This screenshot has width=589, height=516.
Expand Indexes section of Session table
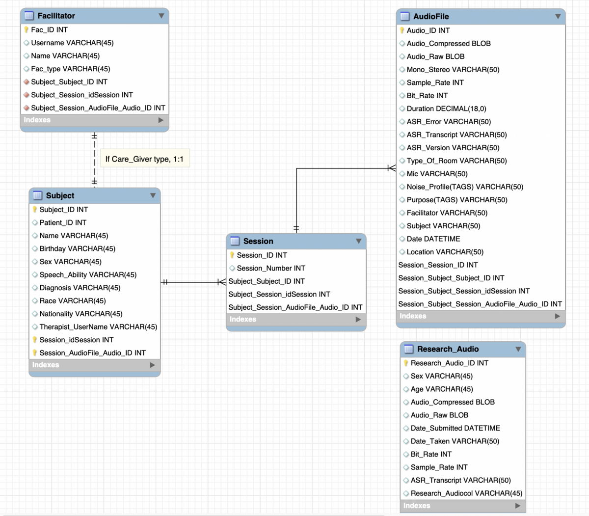click(x=358, y=319)
